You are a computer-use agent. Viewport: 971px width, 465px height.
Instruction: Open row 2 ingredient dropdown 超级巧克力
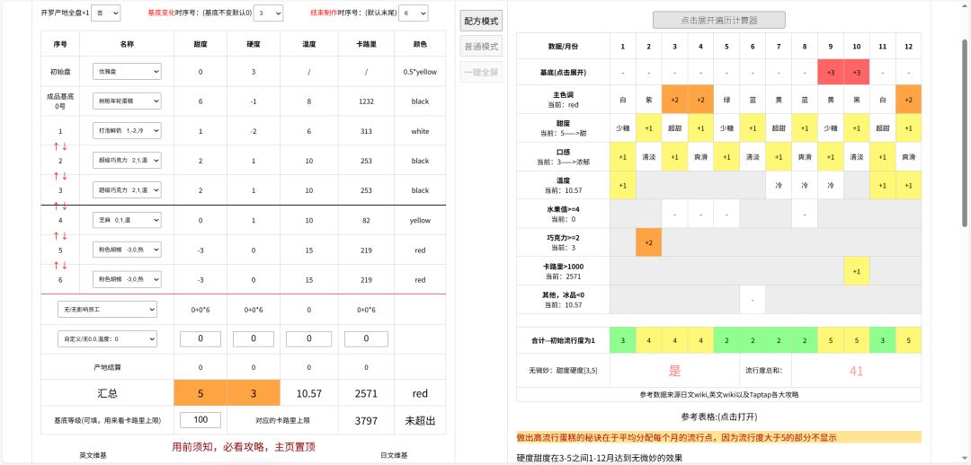click(x=127, y=160)
